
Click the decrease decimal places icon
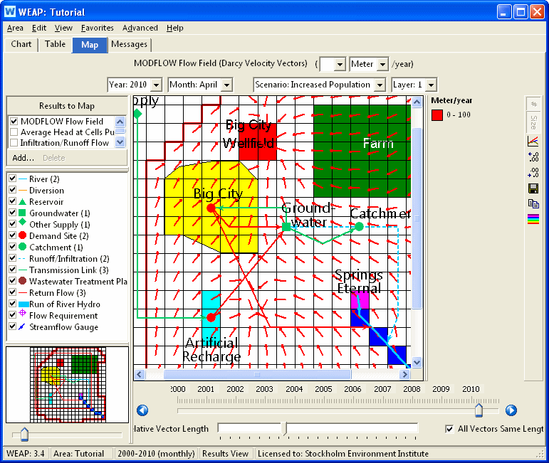(x=533, y=172)
